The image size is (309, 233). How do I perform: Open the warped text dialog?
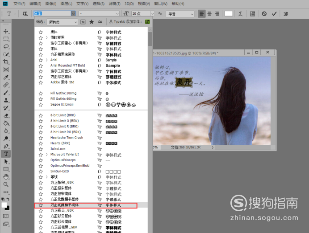click(x=240, y=14)
